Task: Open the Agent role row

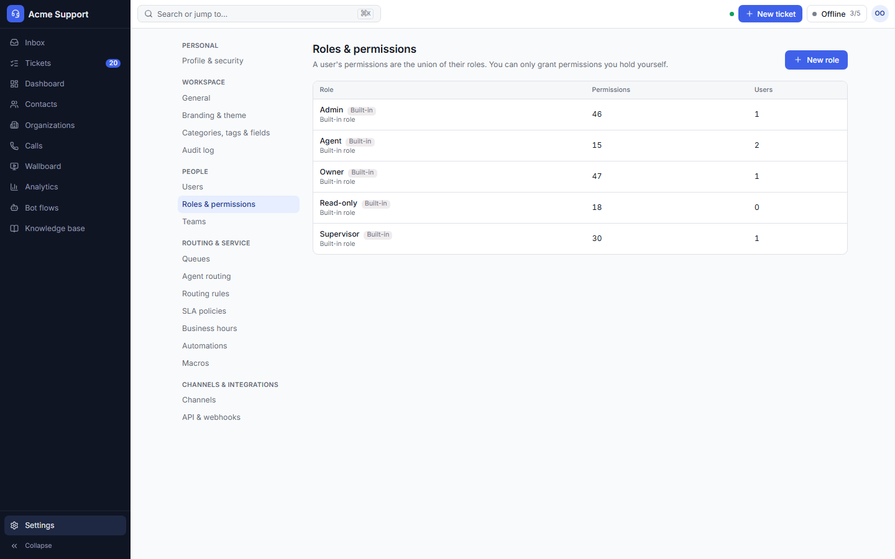Action: [580, 145]
